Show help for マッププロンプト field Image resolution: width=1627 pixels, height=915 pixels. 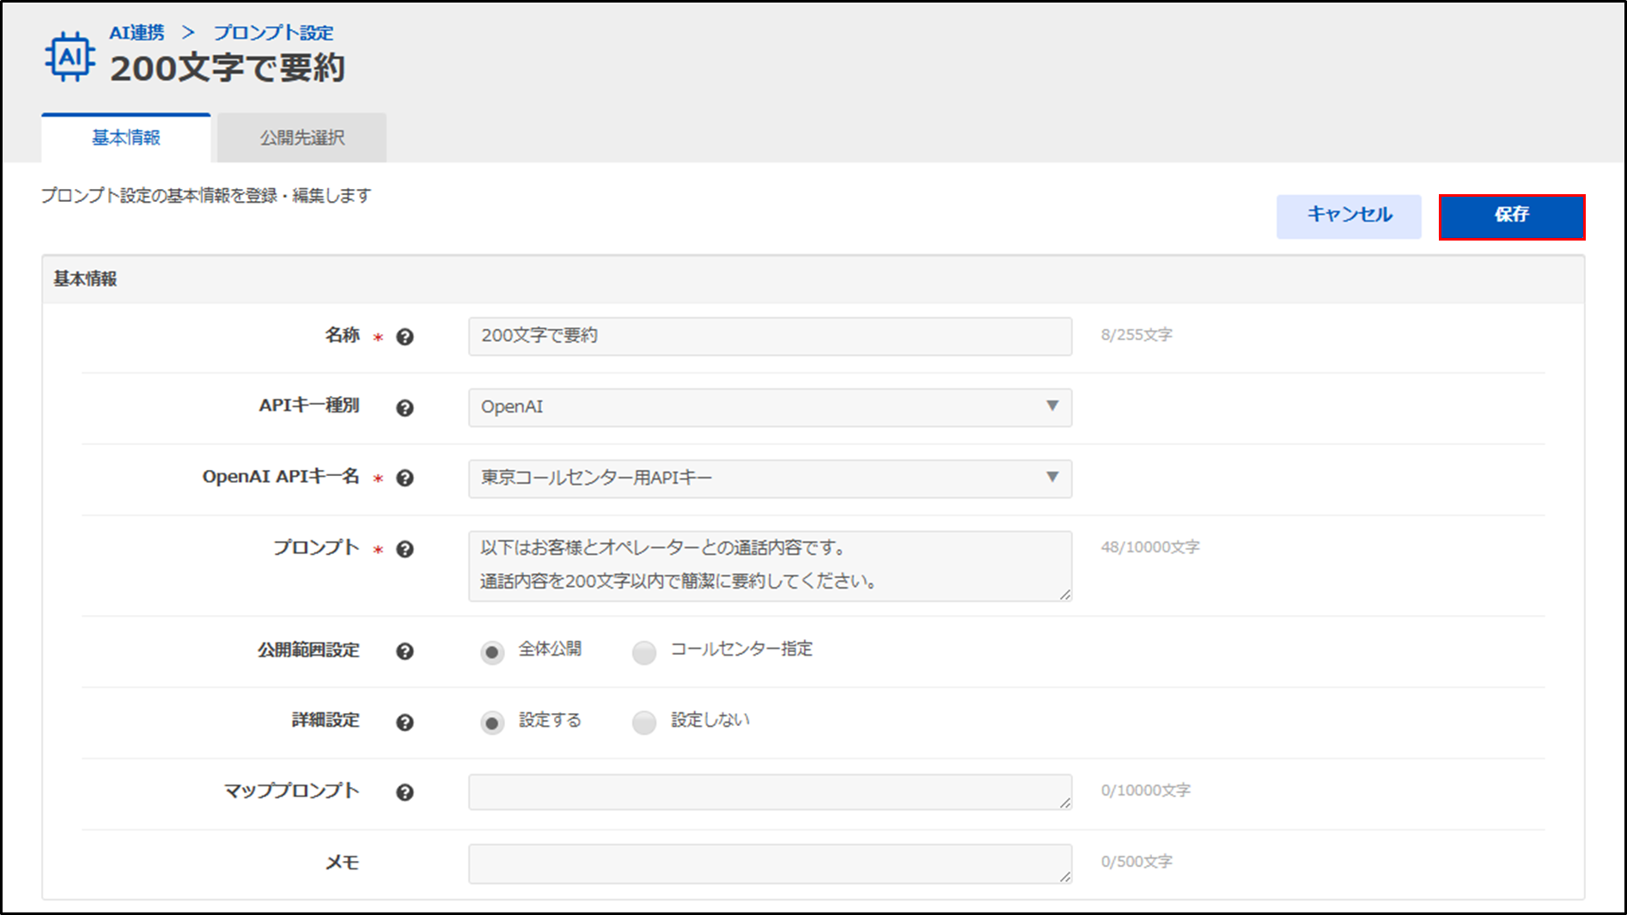click(405, 793)
